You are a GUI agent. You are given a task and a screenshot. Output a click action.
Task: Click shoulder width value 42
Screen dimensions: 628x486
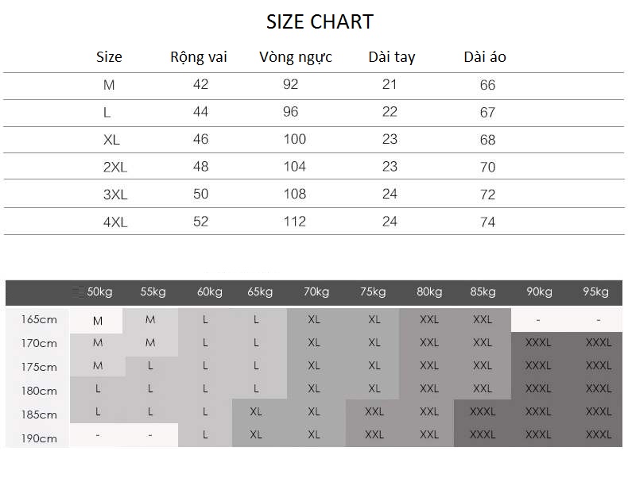pos(200,85)
